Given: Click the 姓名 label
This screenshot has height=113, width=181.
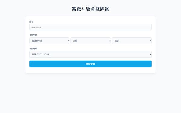Looking at the screenshot, I should tap(31, 22).
